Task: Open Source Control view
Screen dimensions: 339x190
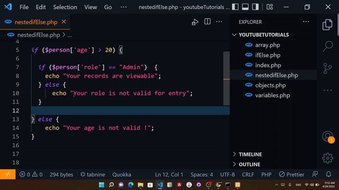Action: (x=327, y=68)
